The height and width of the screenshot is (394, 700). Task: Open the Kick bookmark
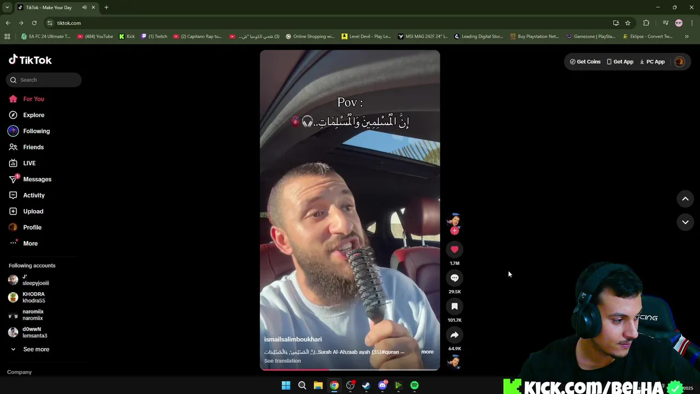(127, 37)
